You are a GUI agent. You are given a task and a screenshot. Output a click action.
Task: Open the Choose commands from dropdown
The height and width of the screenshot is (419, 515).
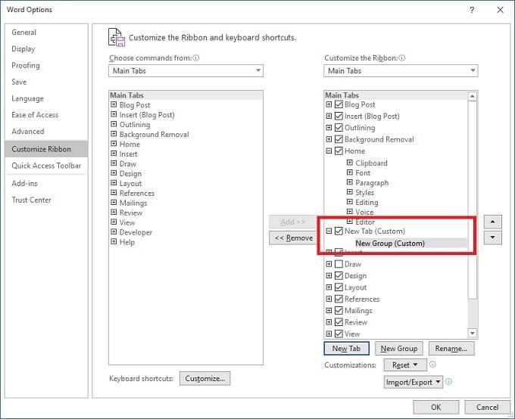tap(186, 70)
